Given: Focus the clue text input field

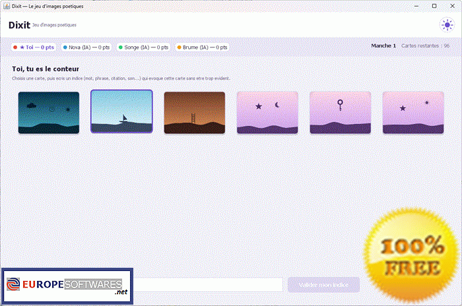Looking at the screenshot, I should pos(208,285).
